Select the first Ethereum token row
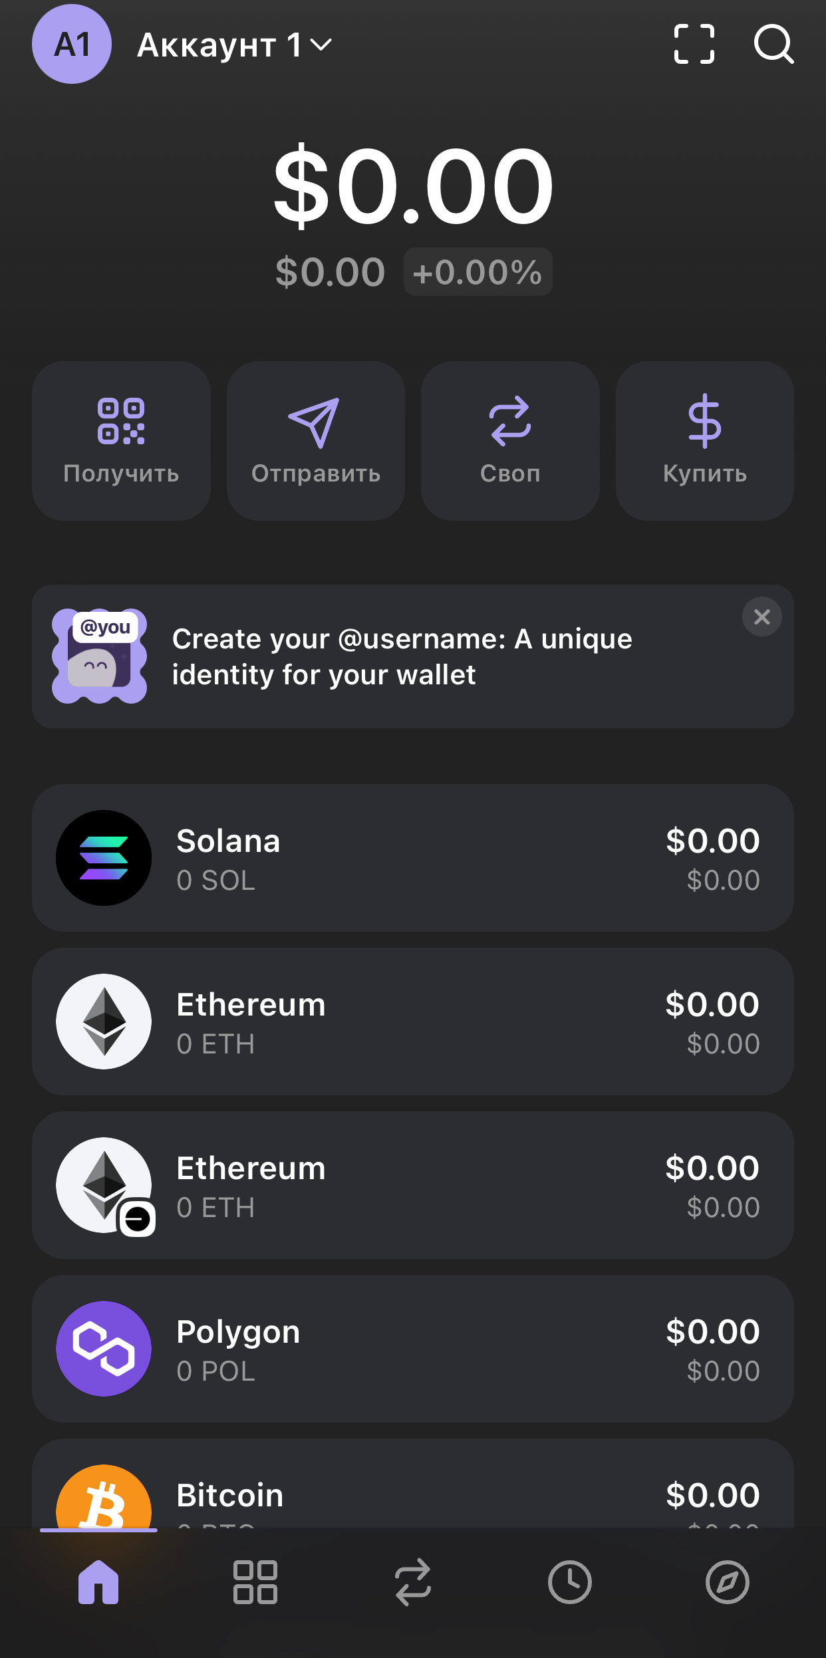The height and width of the screenshot is (1658, 826). click(413, 1022)
